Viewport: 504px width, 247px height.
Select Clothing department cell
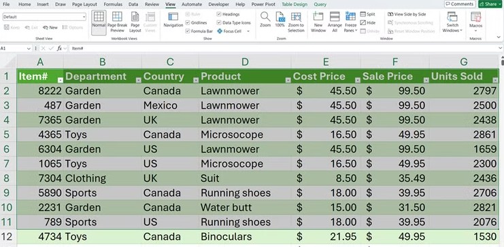click(103, 178)
